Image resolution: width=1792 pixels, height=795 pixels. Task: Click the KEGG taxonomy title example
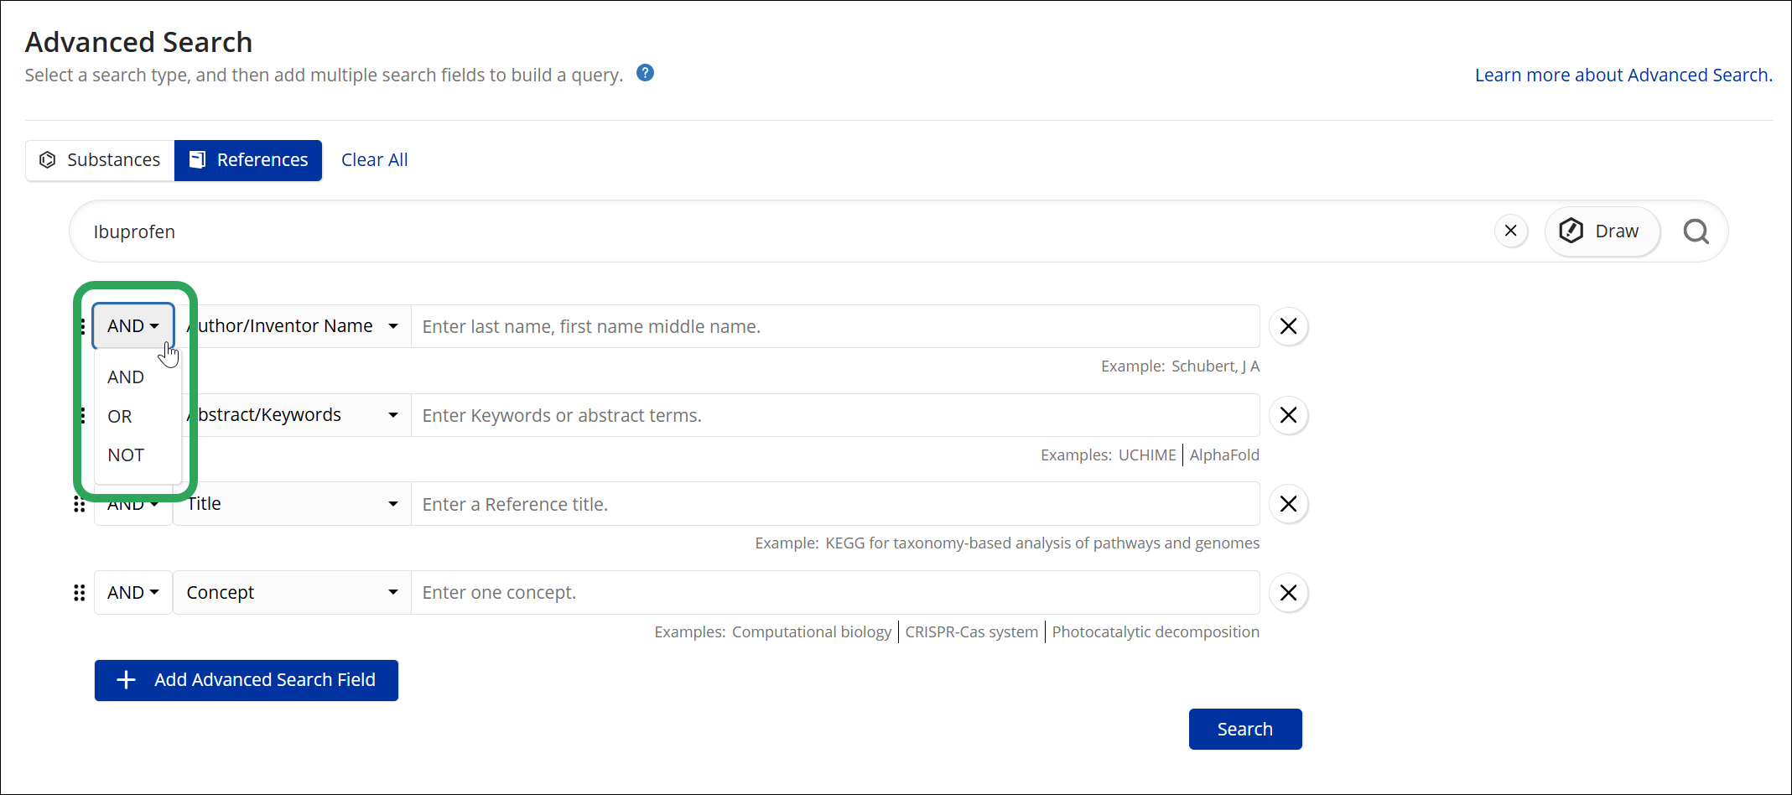coord(1042,543)
